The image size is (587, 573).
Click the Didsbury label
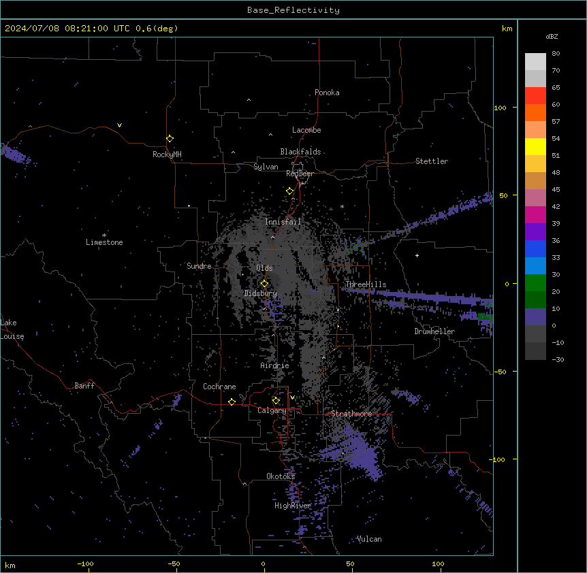click(x=260, y=293)
